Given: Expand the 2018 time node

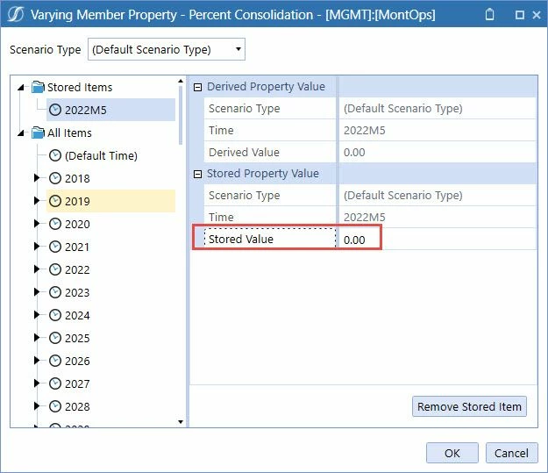Looking at the screenshot, I should pos(36,178).
